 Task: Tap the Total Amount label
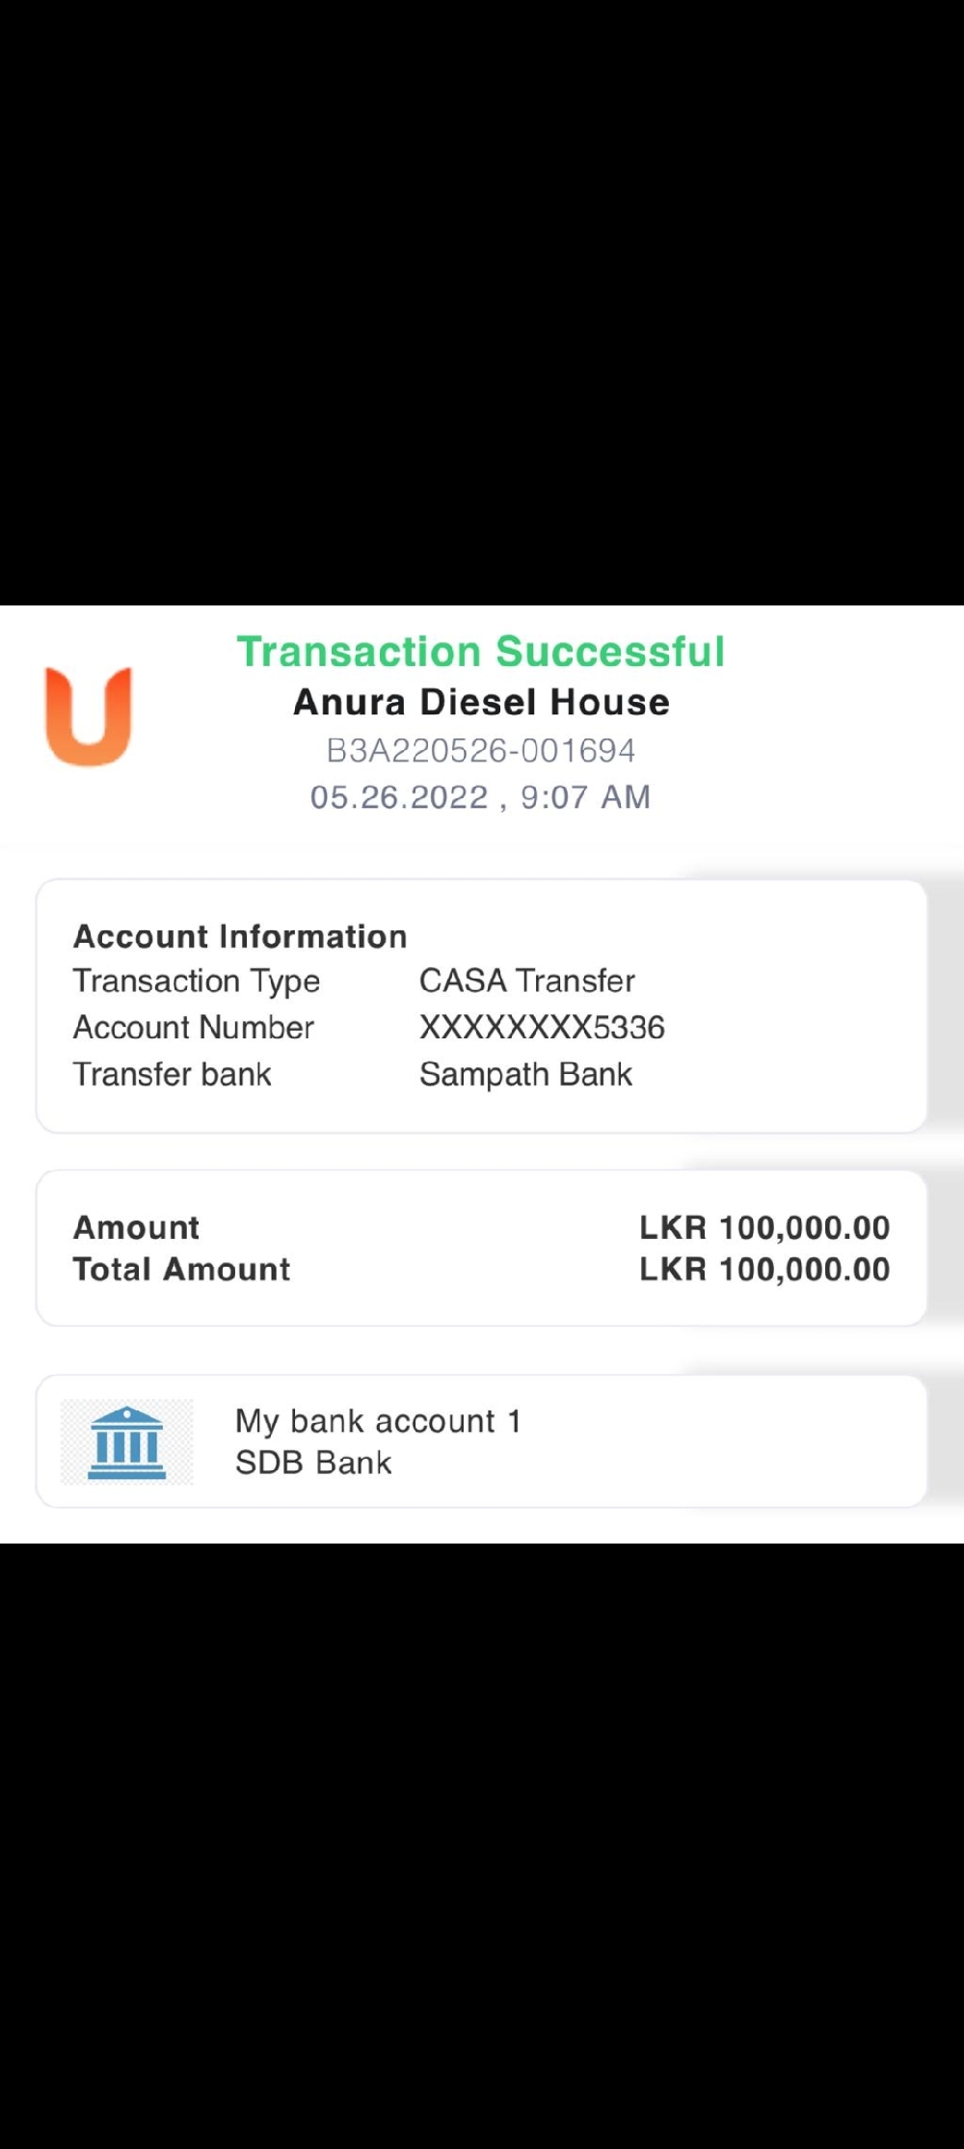click(x=182, y=1270)
